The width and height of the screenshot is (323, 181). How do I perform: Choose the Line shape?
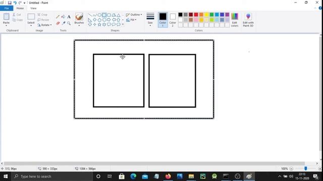(90, 15)
